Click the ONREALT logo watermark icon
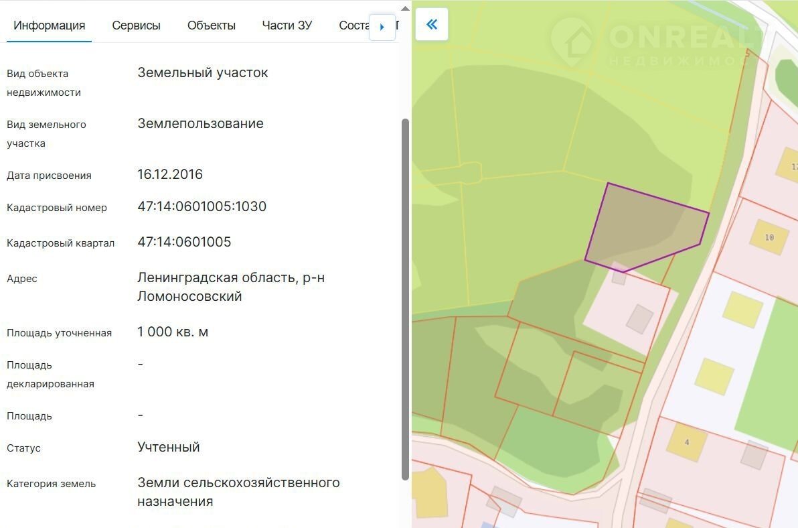 tap(572, 42)
